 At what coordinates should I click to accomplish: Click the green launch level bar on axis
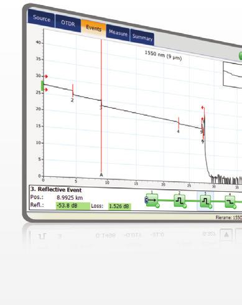pyautogui.click(x=42, y=86)
